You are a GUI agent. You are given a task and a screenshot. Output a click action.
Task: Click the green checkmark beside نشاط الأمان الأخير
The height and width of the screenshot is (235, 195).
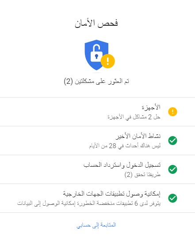click(172, 141)
